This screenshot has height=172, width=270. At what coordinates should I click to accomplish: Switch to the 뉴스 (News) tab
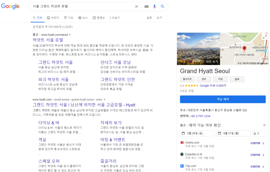tap(83, 18)
